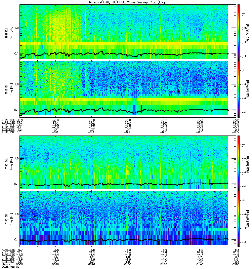Viewport: 252px width, 269px height.
Task: Click the hhmm axis label
Action: [5, 264]
